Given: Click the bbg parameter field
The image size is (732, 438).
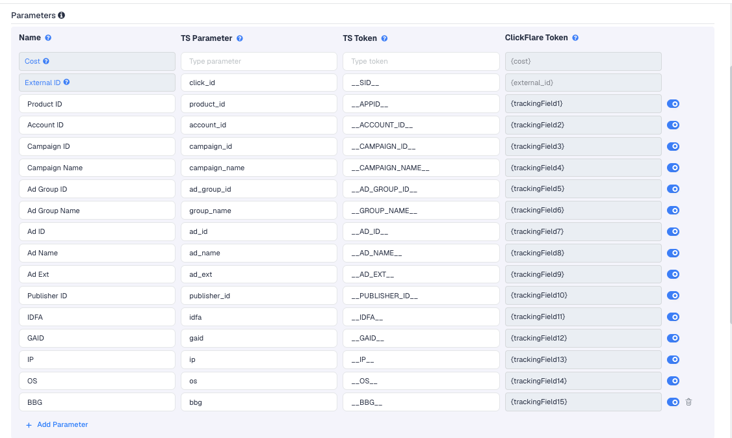Looking at the screenshot, I should (x=259, y=402).
